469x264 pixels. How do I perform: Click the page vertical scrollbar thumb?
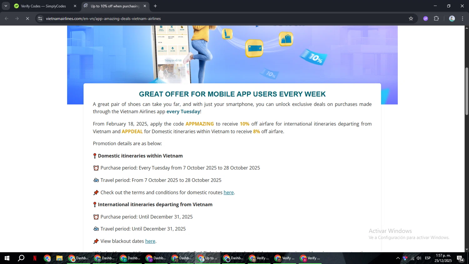[466, 91]
